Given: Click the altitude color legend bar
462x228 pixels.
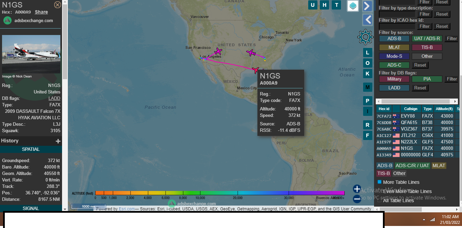Looking at the screenshot, I should point(220,193).
